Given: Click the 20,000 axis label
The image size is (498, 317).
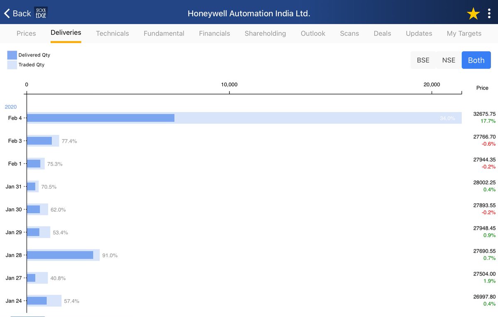Looking at the screenshot, I should [432, 85].
